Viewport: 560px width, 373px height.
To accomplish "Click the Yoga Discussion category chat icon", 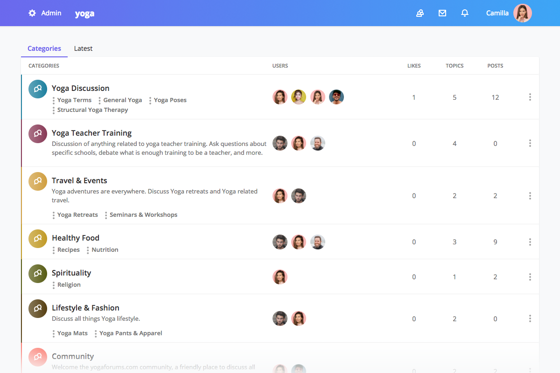I will (x=37, y=89).
